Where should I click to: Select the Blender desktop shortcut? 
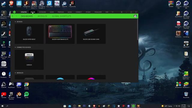click(19, 95)
